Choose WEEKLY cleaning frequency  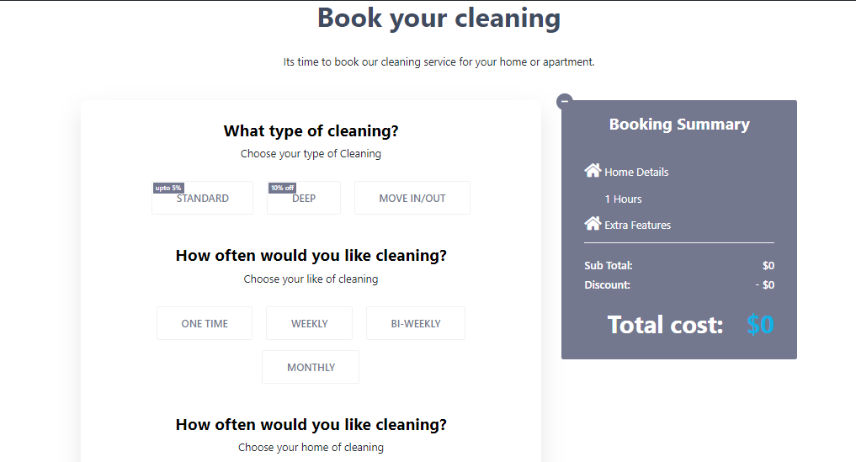[x=309, y=323]
